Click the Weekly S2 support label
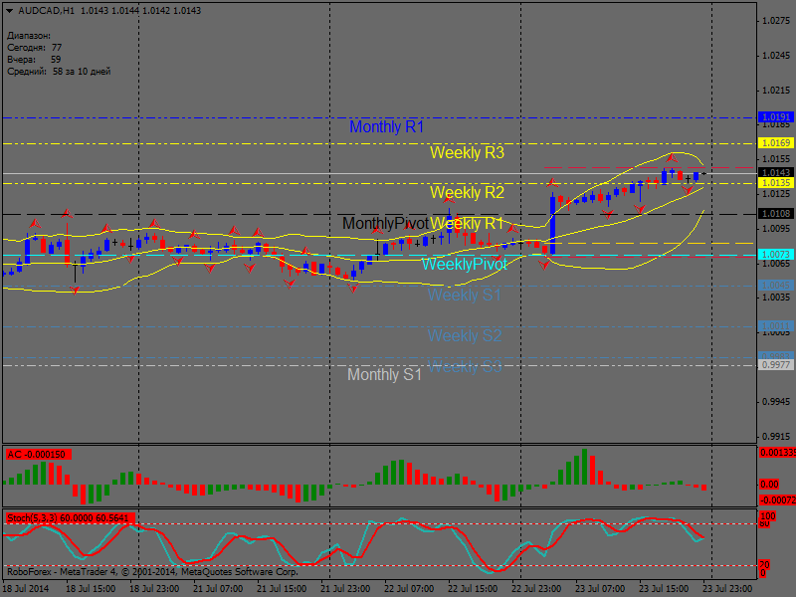This screenshot has width=796, height=597. pos(465,336)
